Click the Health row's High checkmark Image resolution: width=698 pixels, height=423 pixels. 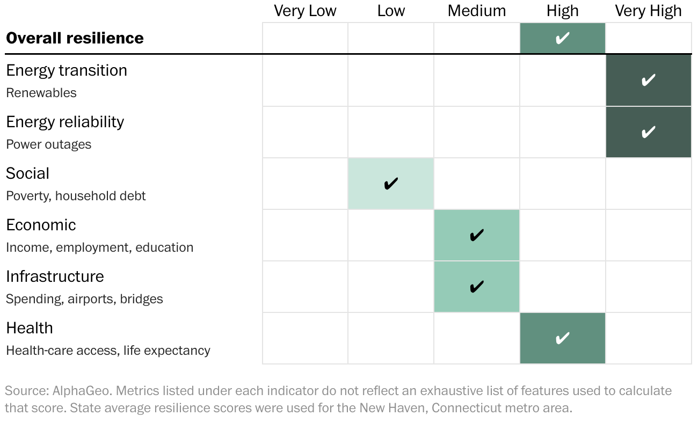[x=562, y=339]
